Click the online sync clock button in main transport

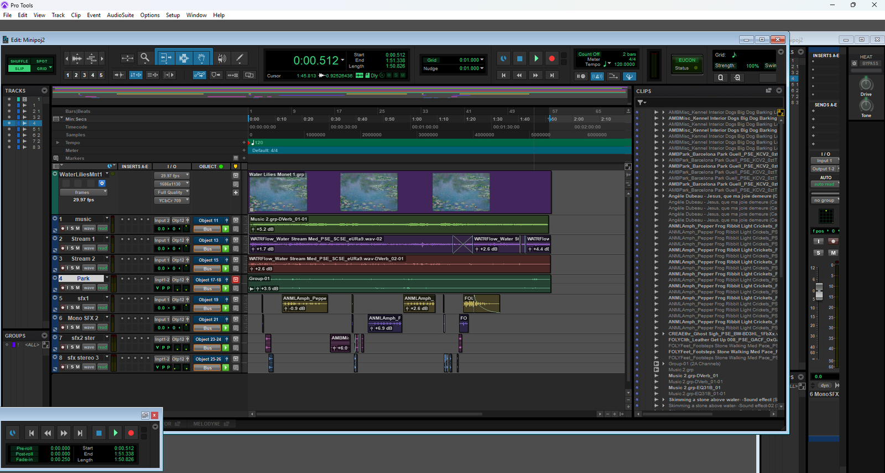[x=503, y=59]
